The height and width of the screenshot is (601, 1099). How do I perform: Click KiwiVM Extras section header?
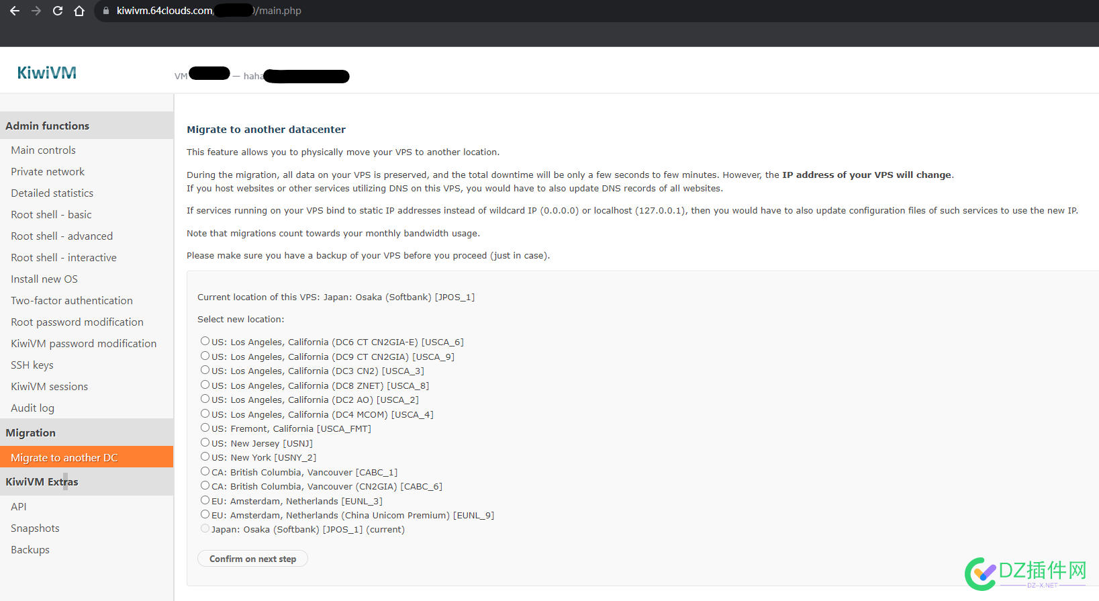point(87,481)
